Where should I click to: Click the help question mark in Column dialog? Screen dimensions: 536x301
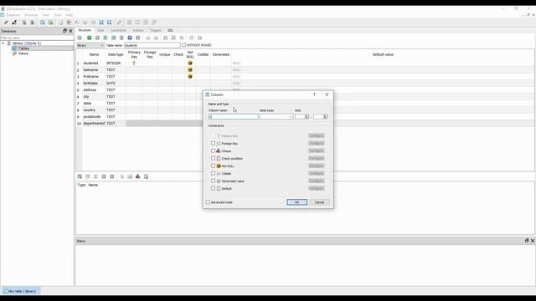pyautogui.click(x=314, y=94)
